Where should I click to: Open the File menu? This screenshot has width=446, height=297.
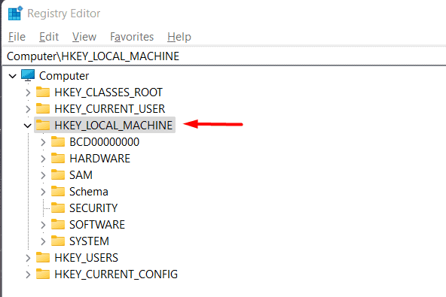pos(17,37)
